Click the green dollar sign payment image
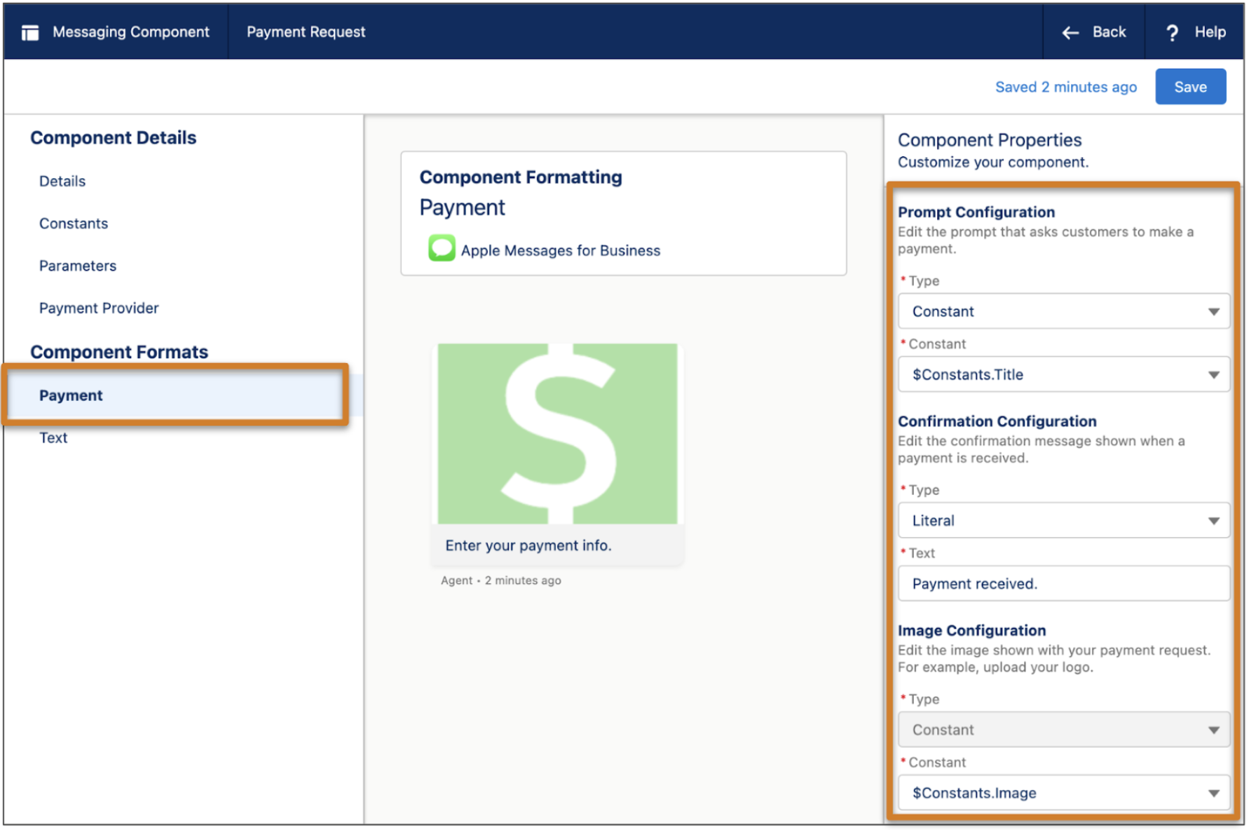 tap(557, 433)
